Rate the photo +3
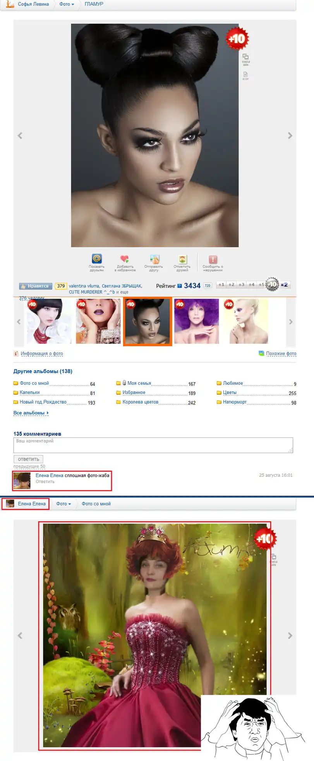 (x=242, y=285)
